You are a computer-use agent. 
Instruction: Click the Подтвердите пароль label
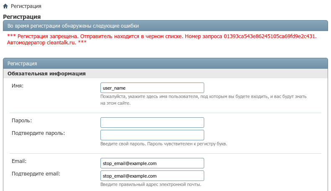(38, 133)
